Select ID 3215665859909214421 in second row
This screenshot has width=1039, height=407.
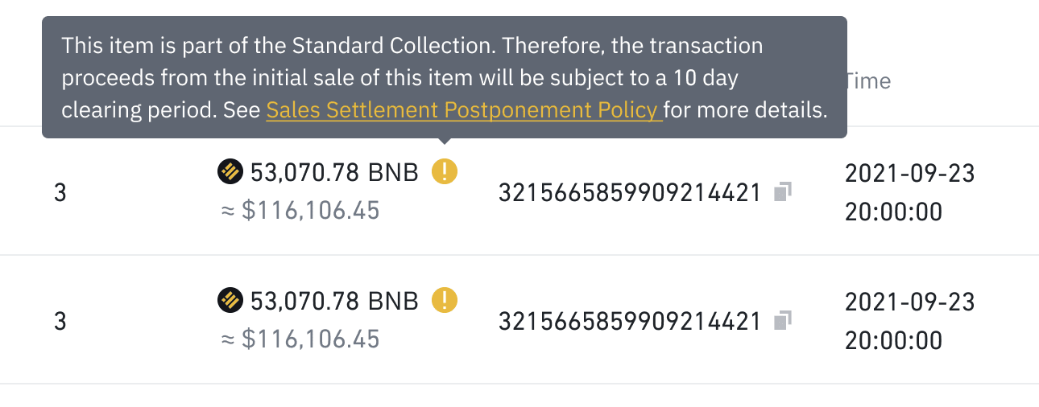coord(630,322)
